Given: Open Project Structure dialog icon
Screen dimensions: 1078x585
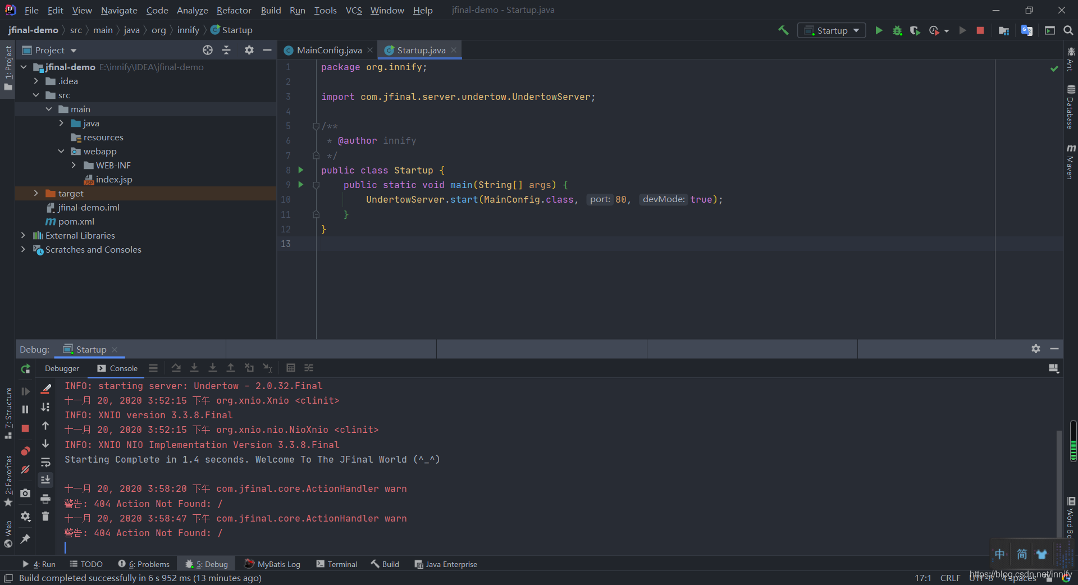Looking at the screenshot, I should point(1004,30).
